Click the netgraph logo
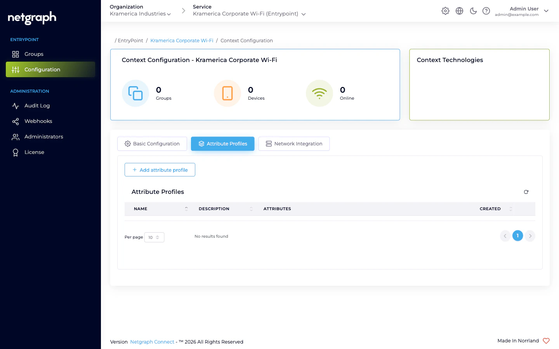This screenshot has height=349, width=559. click(32, 18)
